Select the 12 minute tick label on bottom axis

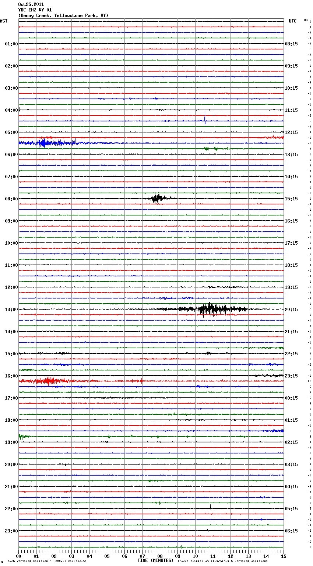[x=231, y=556]
